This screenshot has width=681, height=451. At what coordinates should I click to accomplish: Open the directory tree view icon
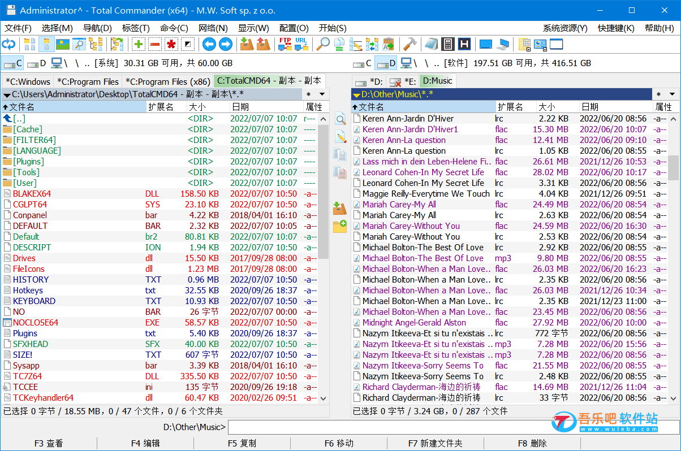tap(96, 44)
